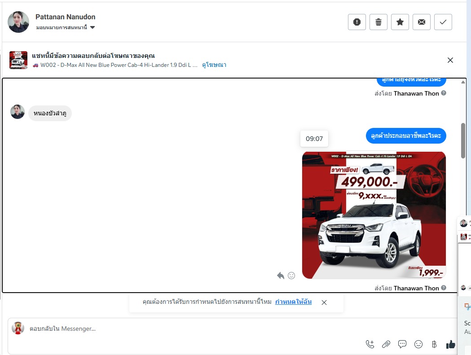Screen dimensions: 471x355
Task: Mark conversation as spam with exclamation icon
Action: pos(357,22)
